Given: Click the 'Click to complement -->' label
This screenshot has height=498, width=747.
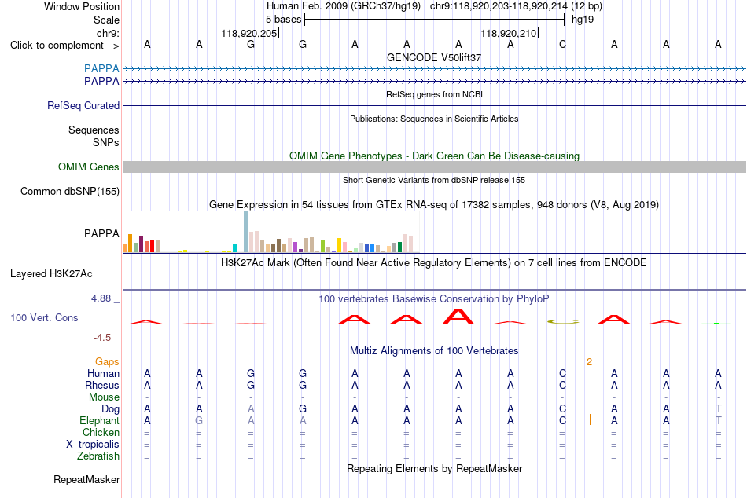Looking at the screenshot, I should coord(64,46).
